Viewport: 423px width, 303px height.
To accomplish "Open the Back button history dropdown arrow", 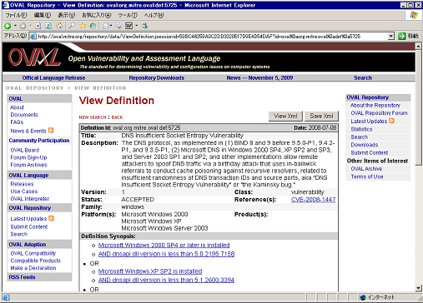I will 15,26.
